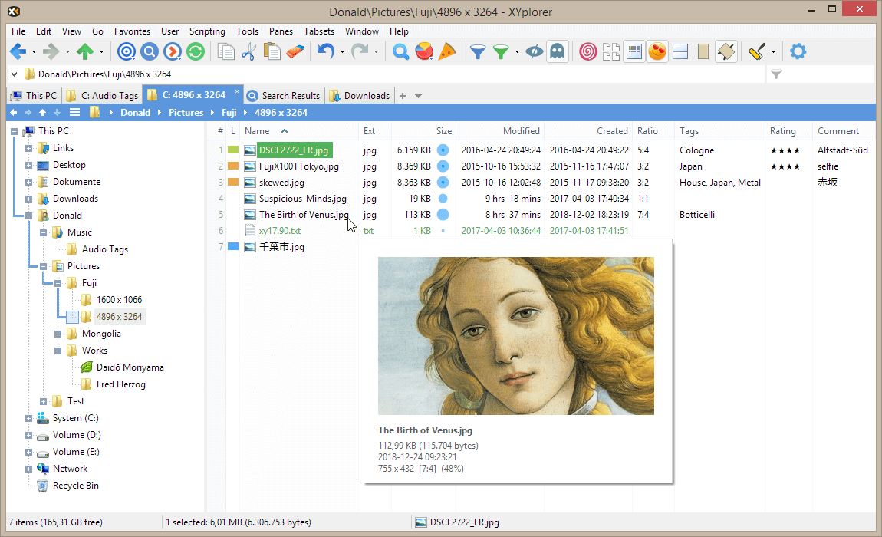Apply a visual filter with the green funnel
The image size is (882, 537).
pyautogui.click(x=502, y=51)
